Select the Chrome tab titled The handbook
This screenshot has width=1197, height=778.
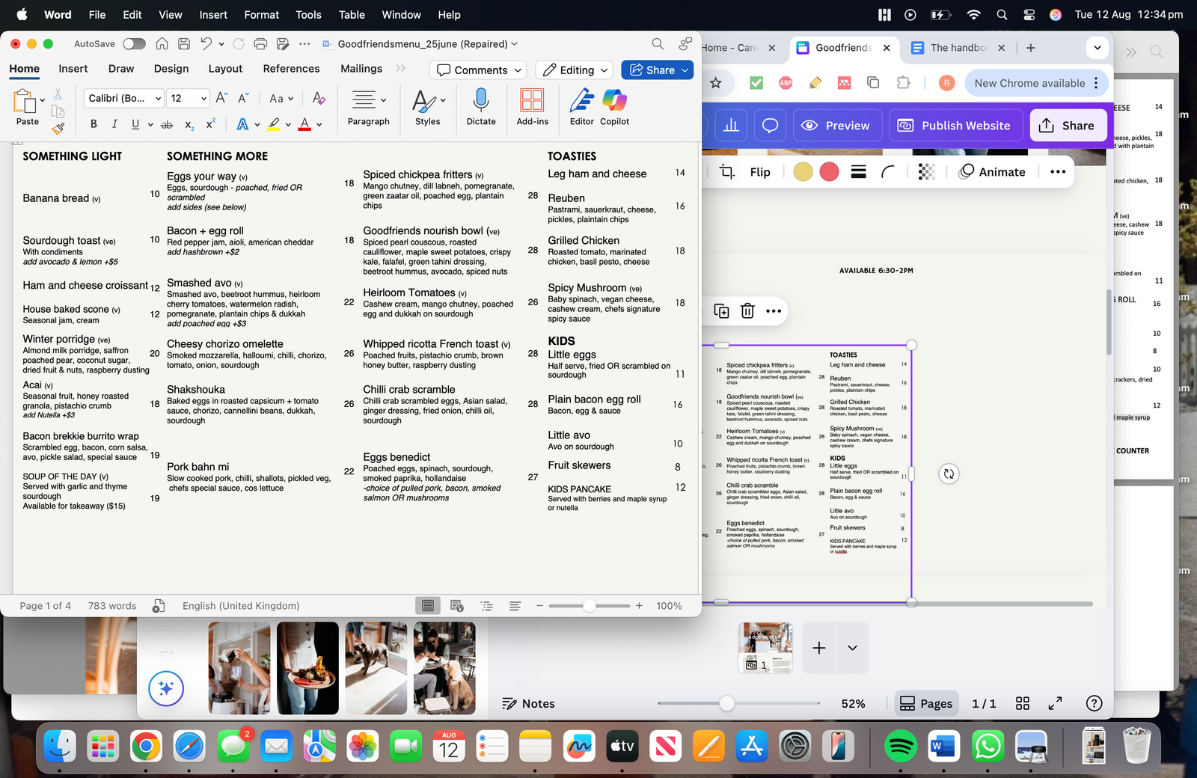958,48
